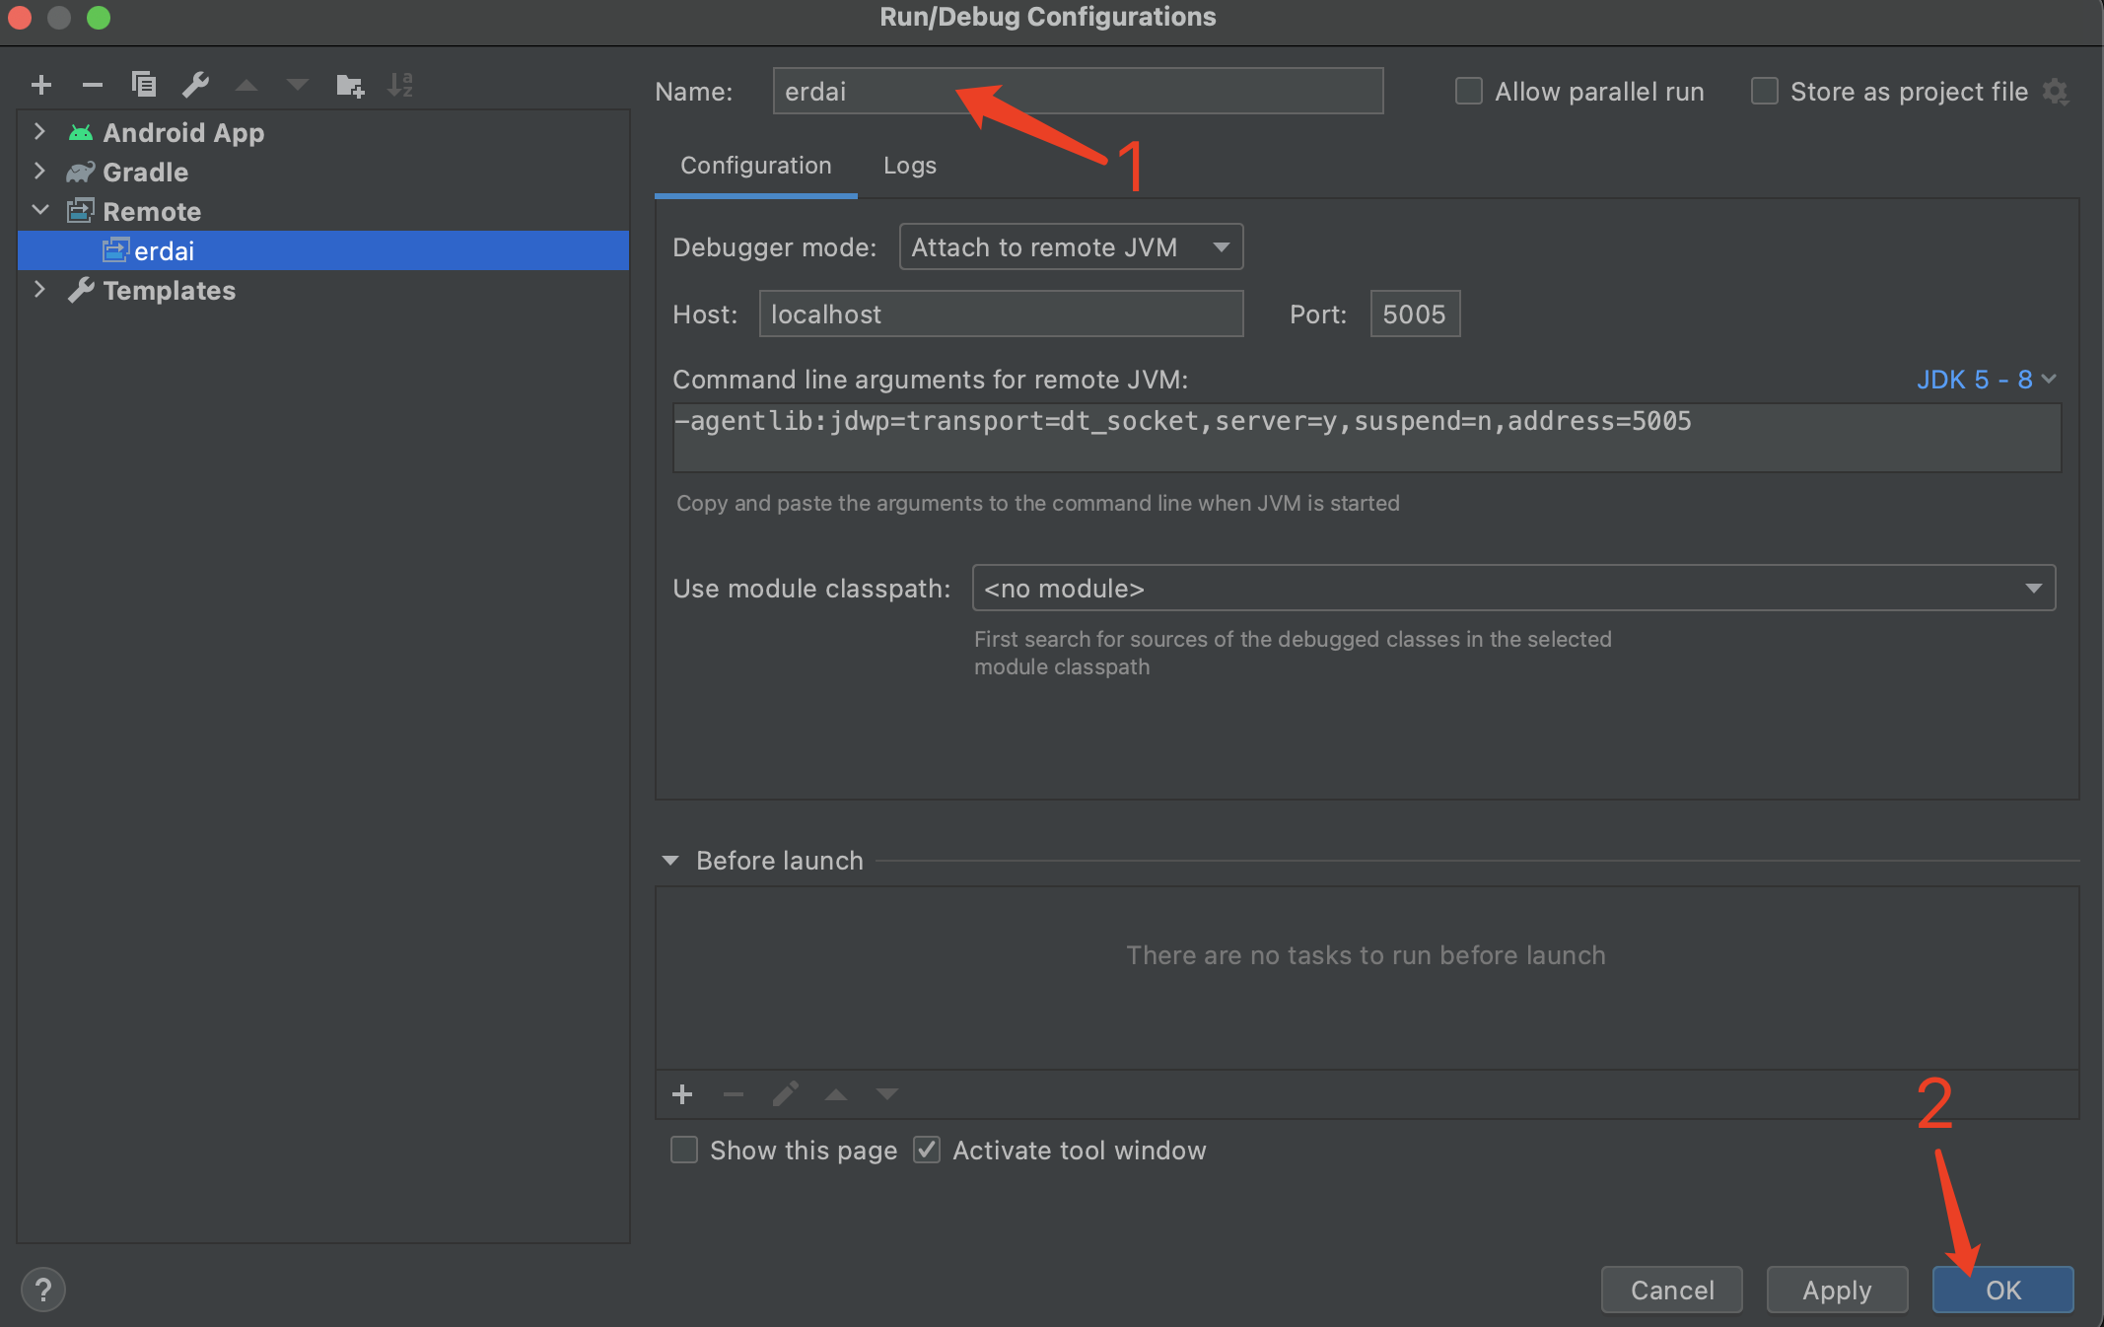Tick the Show this page checkbox
Image resolution: width=2104 pixels, height=1327 pixels.
684,1151
